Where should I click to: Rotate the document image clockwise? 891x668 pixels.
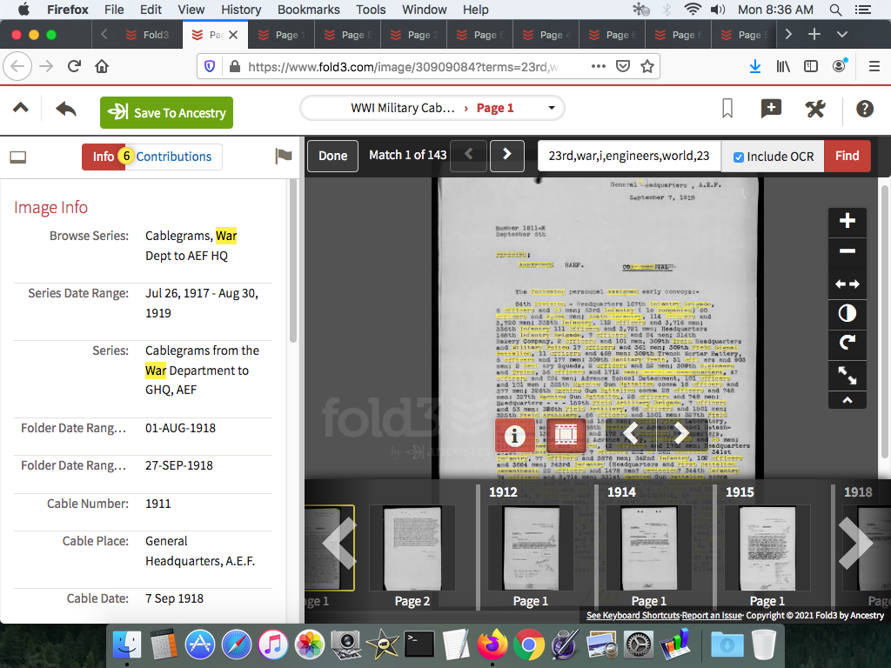click(x=847, y=344)
